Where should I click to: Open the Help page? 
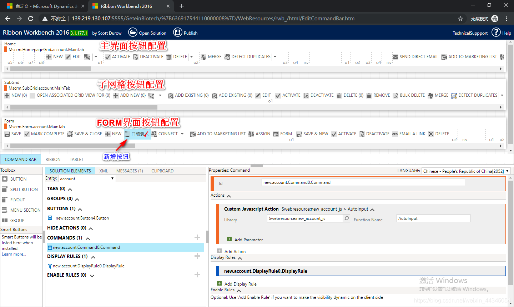(x=501, y=32)
